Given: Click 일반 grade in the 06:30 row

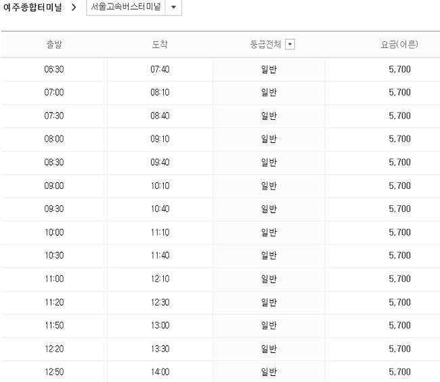Looking at the screenshot, I should tap(269, 69).
